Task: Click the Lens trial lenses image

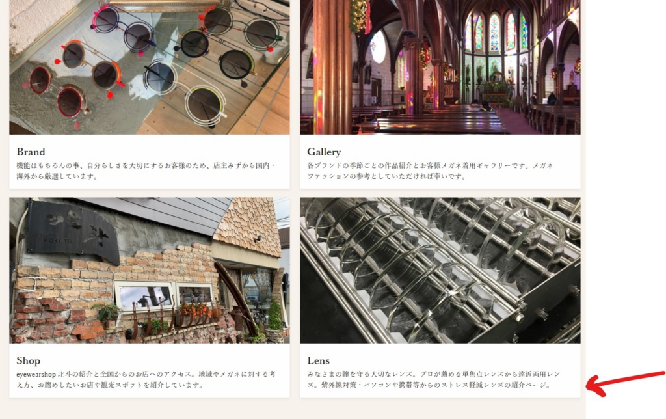Action: pos(440,270)
